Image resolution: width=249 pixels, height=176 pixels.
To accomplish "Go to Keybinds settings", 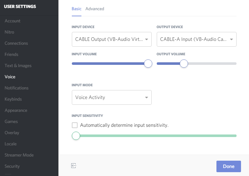I will click(13, 99).
